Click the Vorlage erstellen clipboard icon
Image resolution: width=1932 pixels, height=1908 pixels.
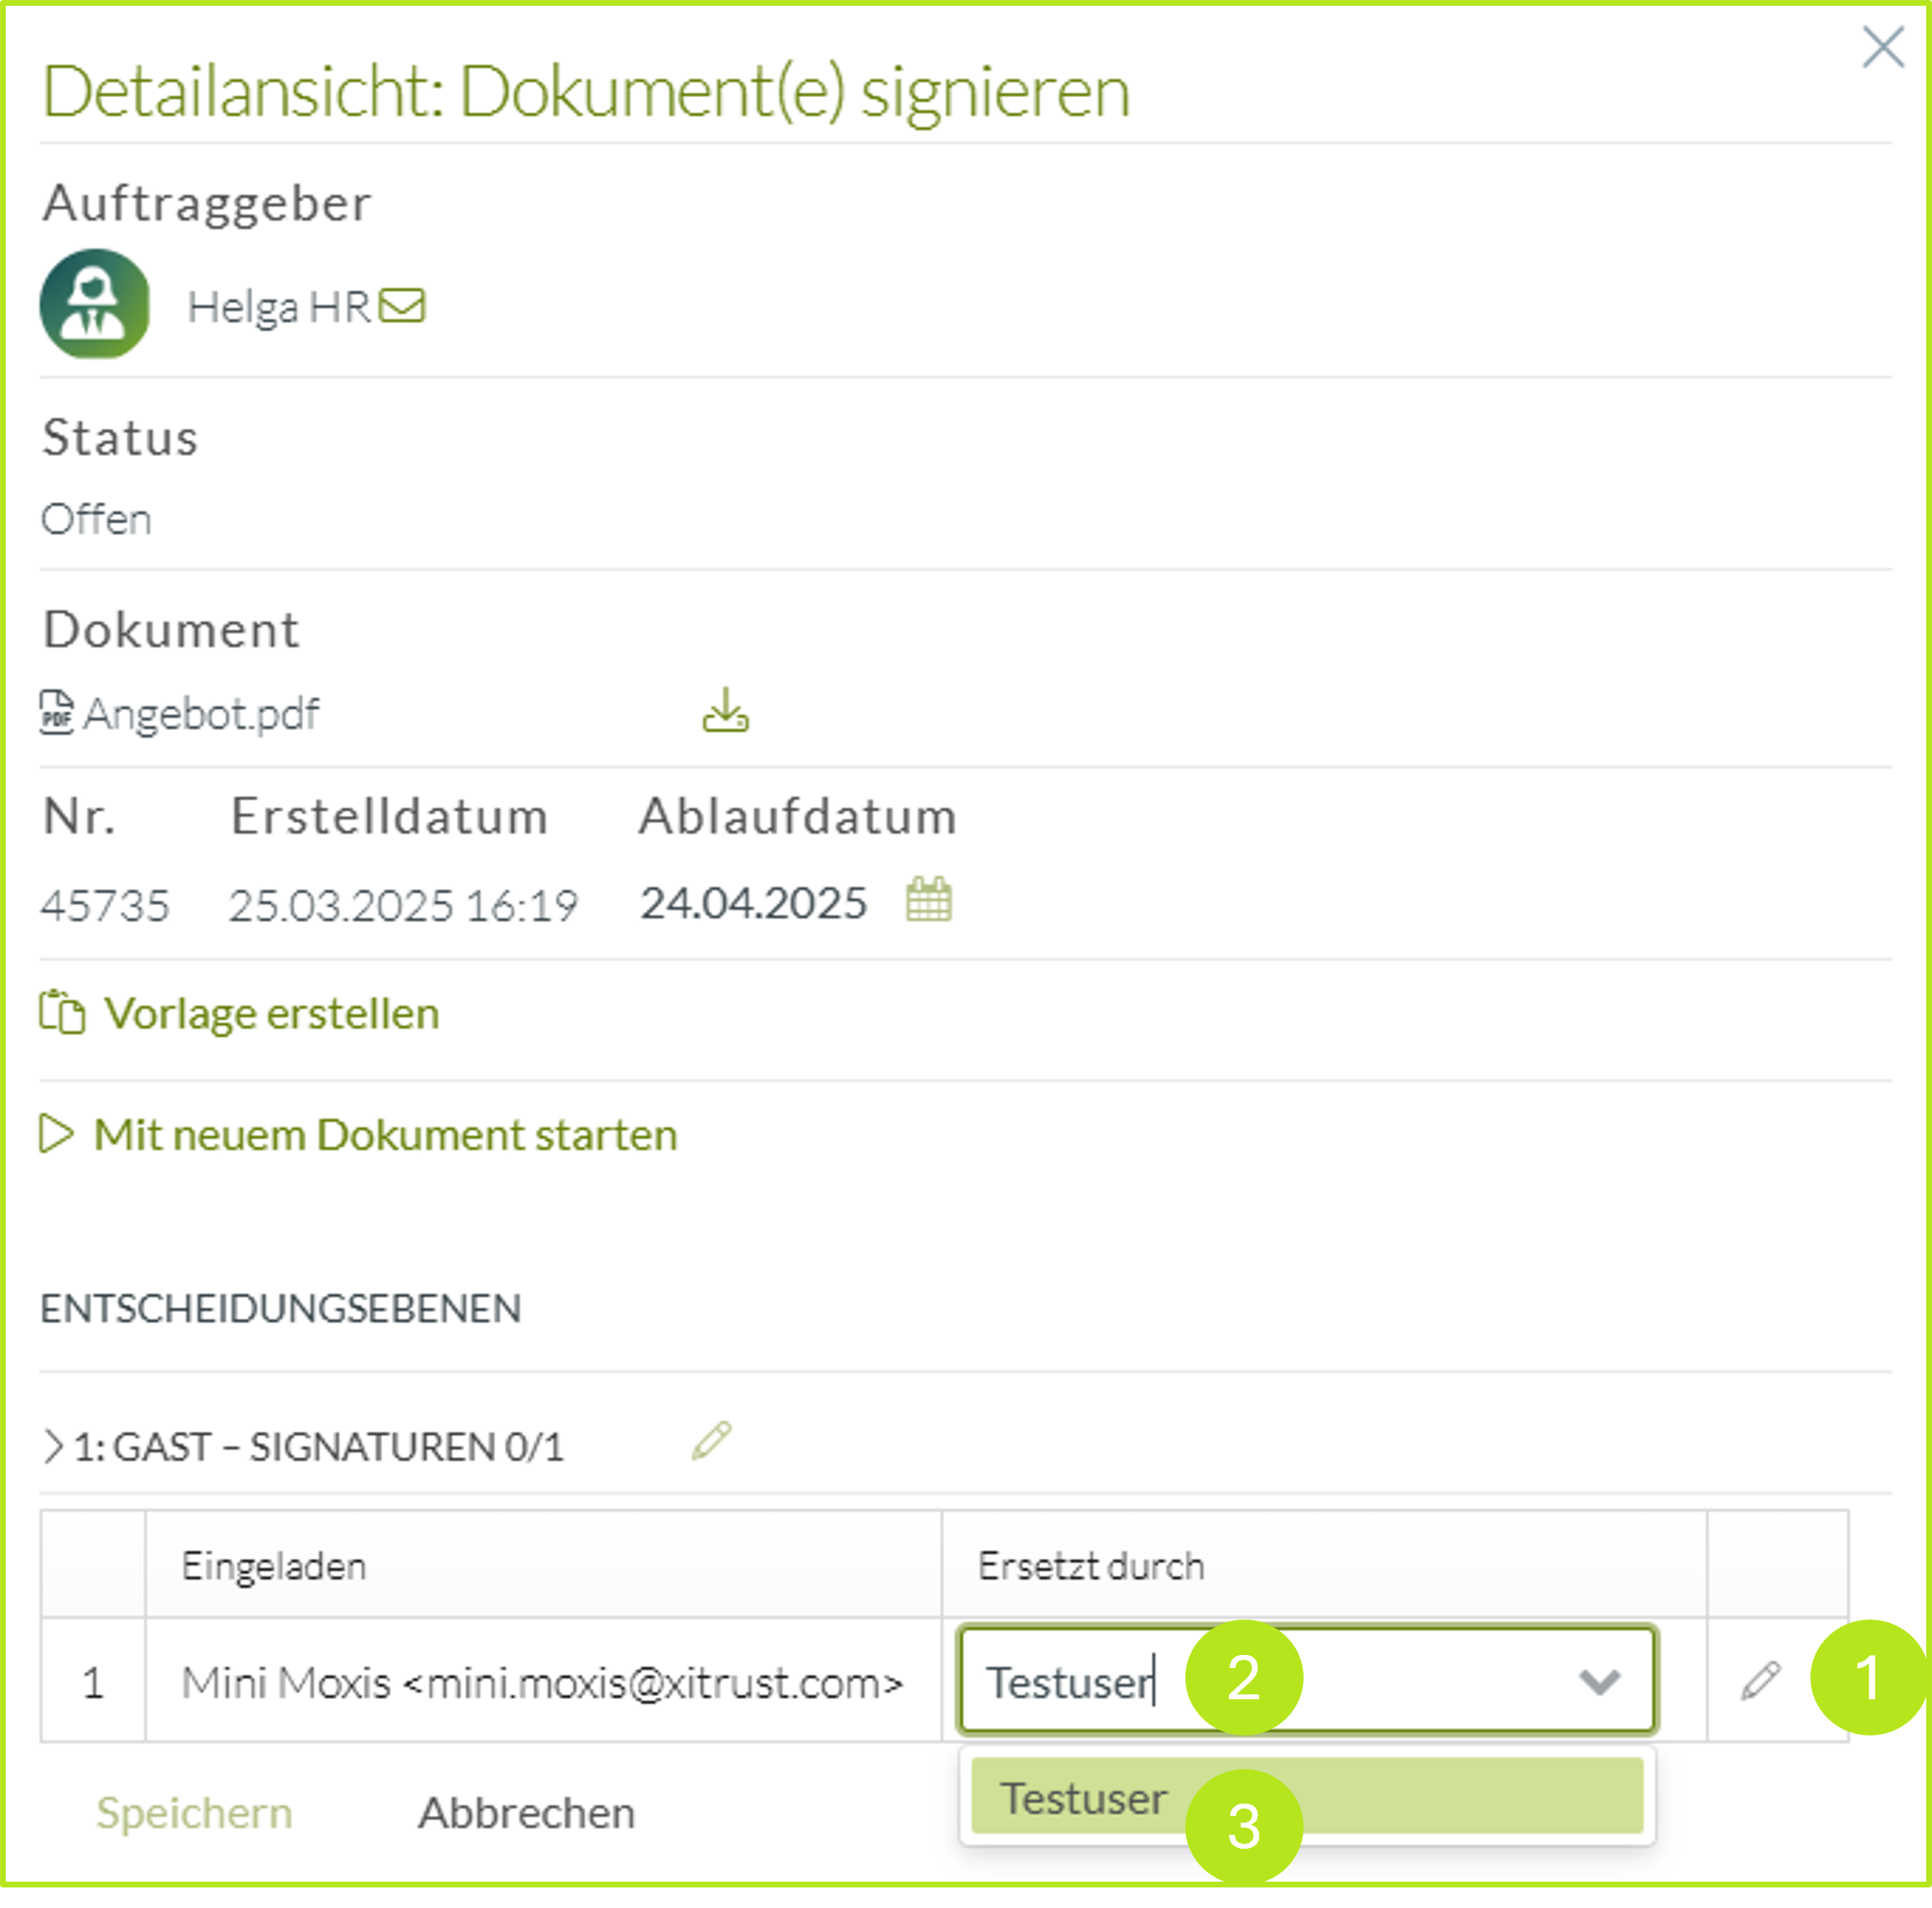coord(62,1012)
